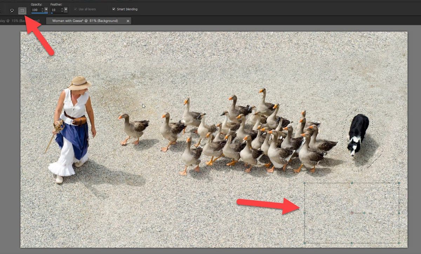Click the top edge handle of the bounding box
421x254 pixels.
point(352,183)
